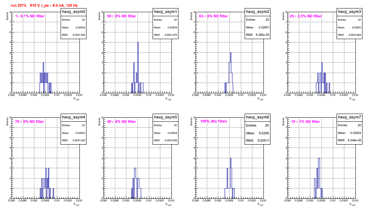Click the '10± 1% ND filter' label
368x211 pixels.
pos(306,122)
